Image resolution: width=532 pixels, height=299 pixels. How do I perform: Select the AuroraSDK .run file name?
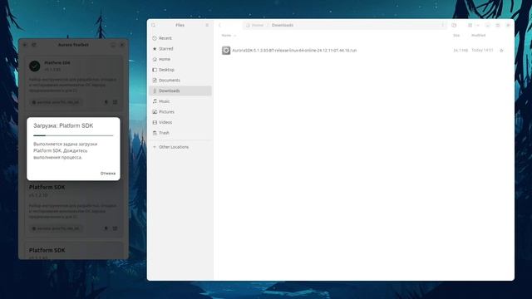[294, 50]
